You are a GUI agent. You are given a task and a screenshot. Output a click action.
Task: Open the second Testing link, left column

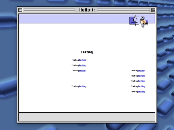[82, 65]
